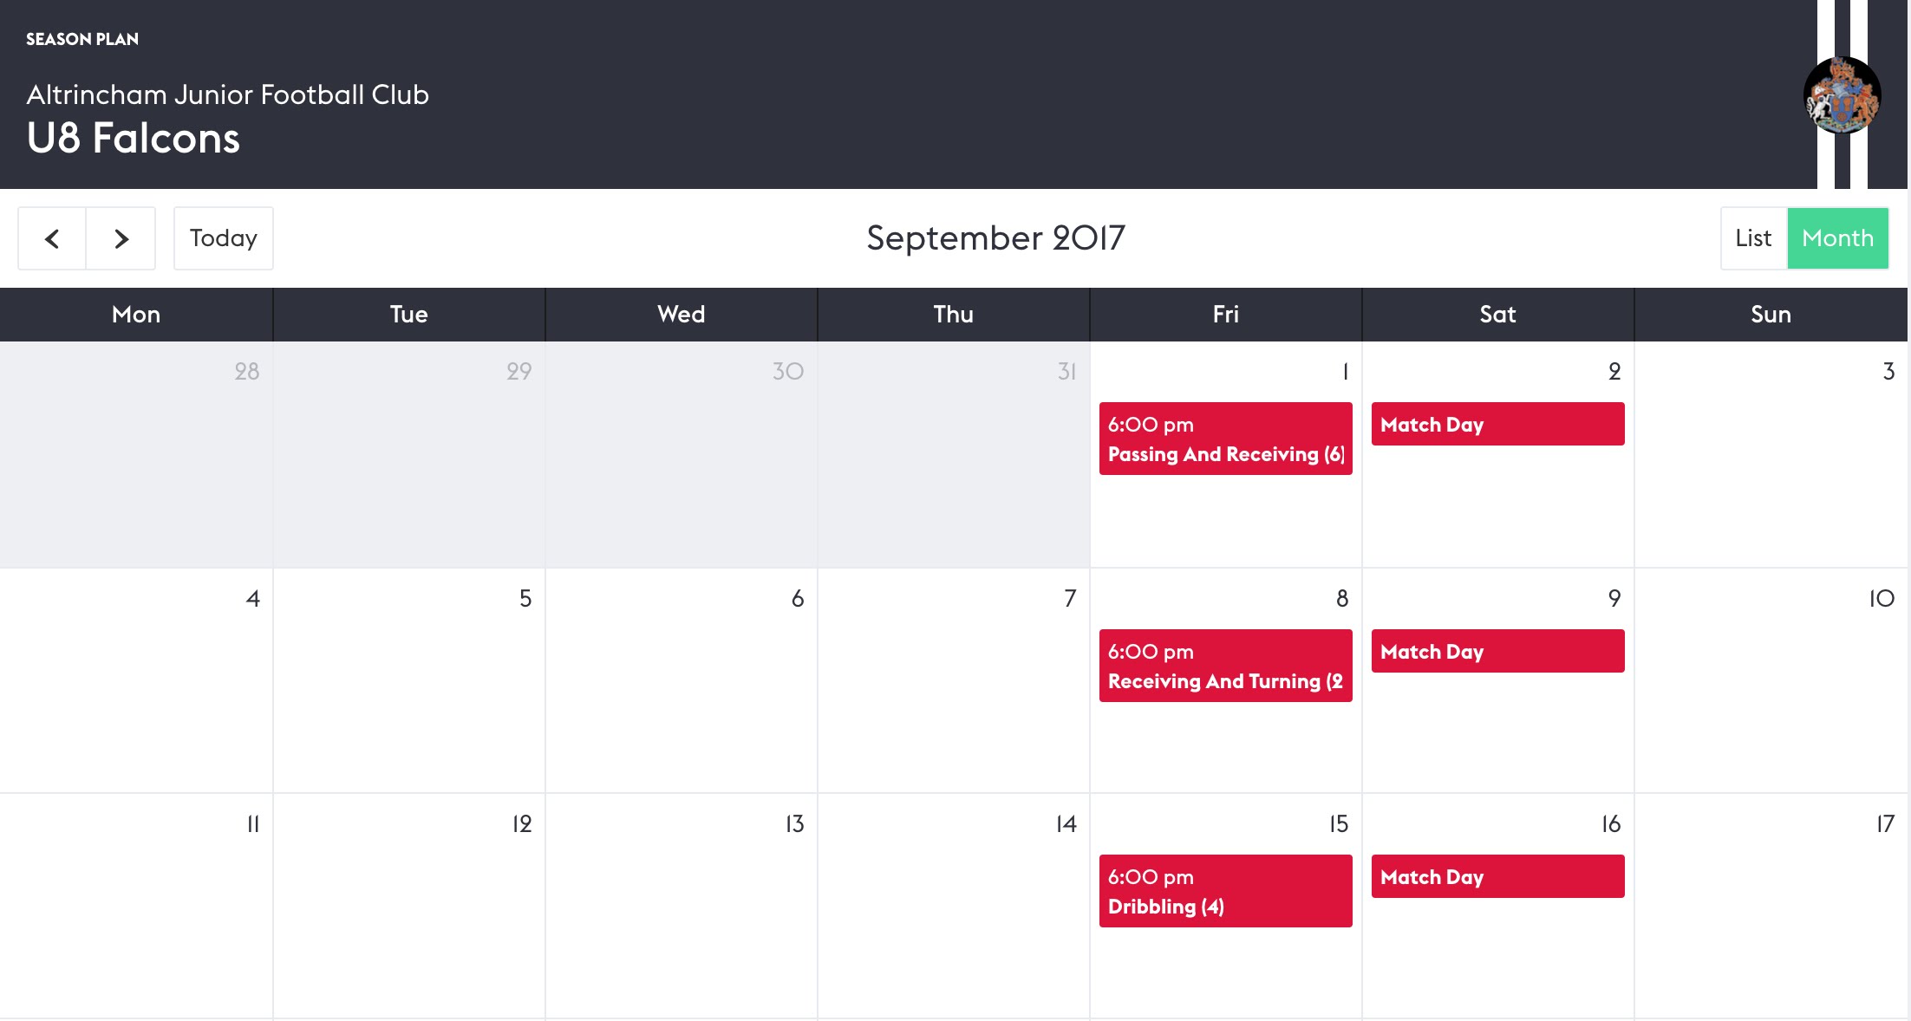1911x1021 pixels.
Task: Click the SEASON PLAN heading
Action: click(82, 39)
